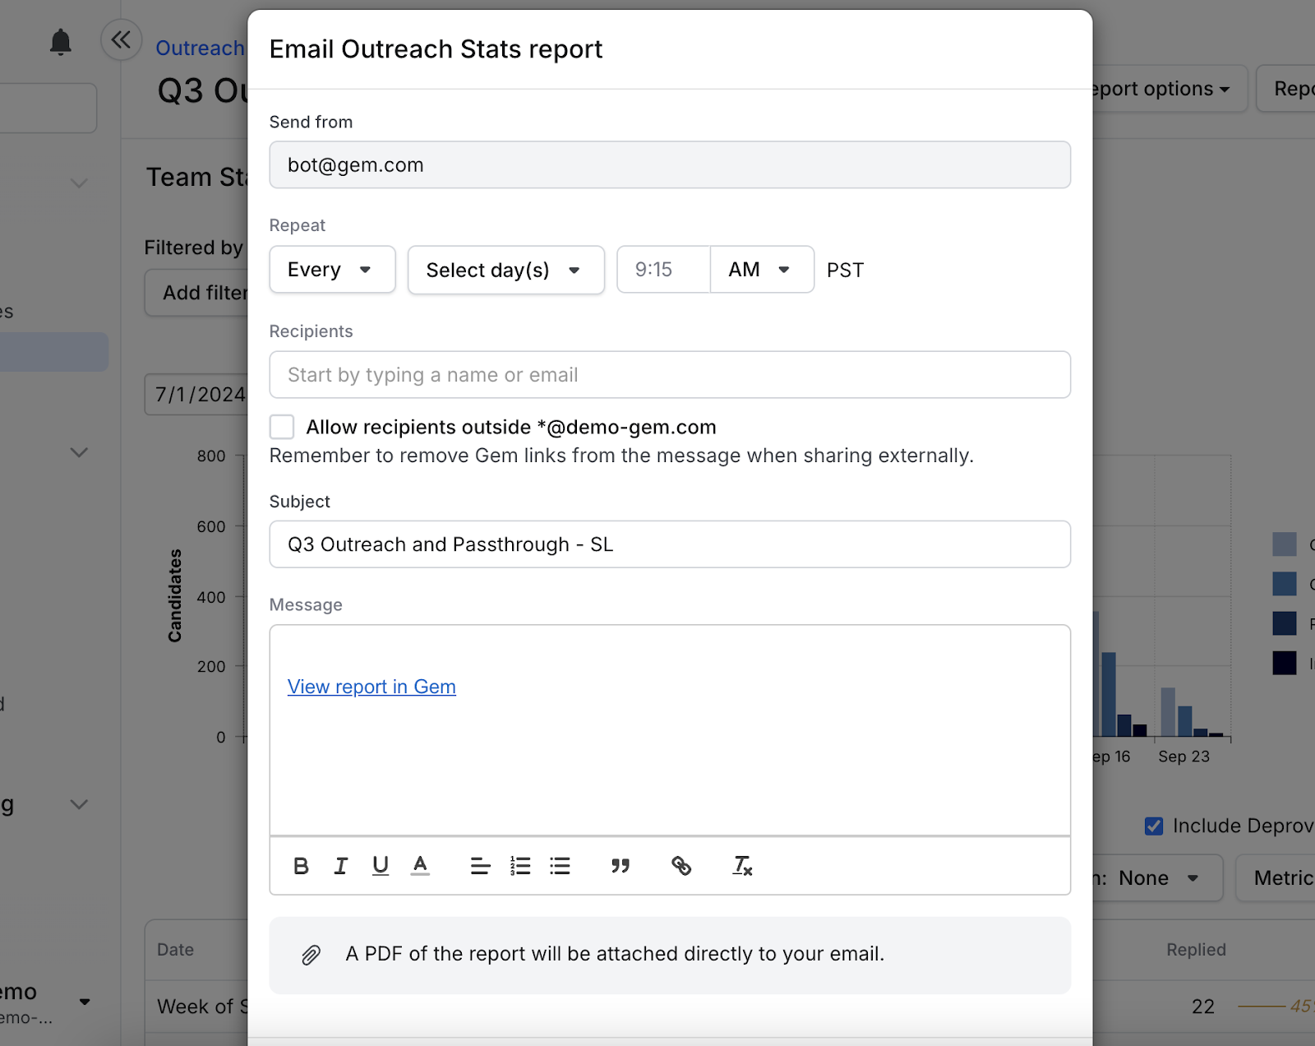Click the Recipients name or email field
1315x1046 pixels.
[x=670, y=375]
